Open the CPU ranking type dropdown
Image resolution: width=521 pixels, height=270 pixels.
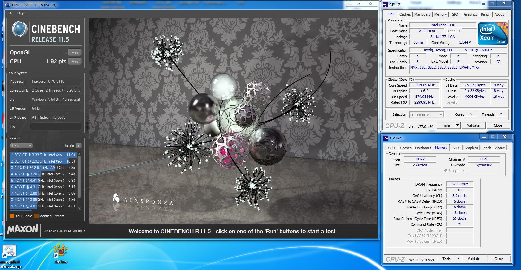tap(21, 146)
